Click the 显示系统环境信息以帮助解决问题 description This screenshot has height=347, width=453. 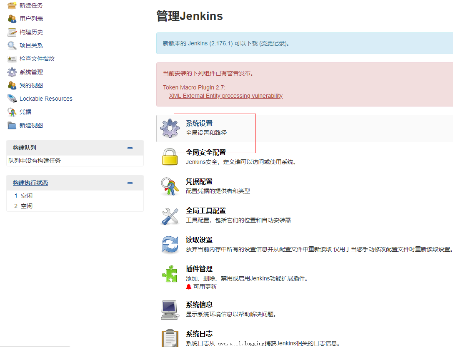(231, 314)
